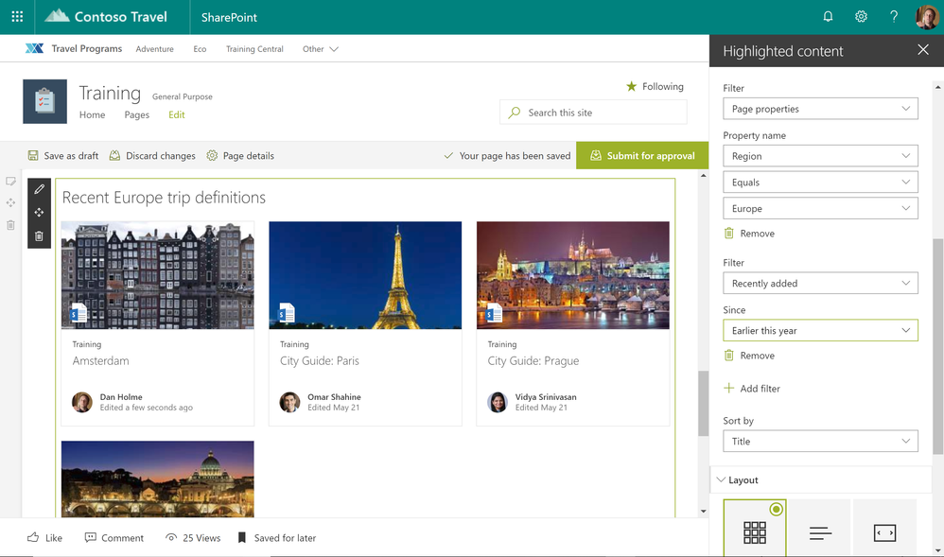Delete web part with trash icon

pyautogui.click(x=39, y=236)
